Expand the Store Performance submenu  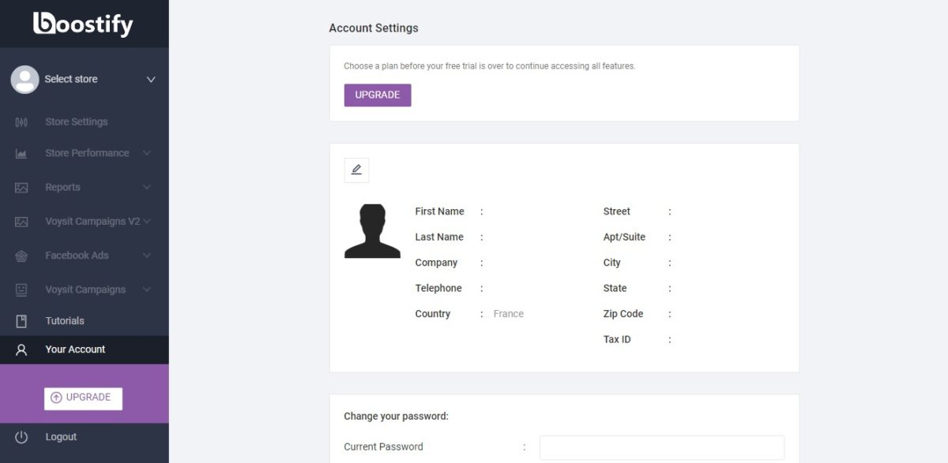pyautogui.click(x=146, y=152)
